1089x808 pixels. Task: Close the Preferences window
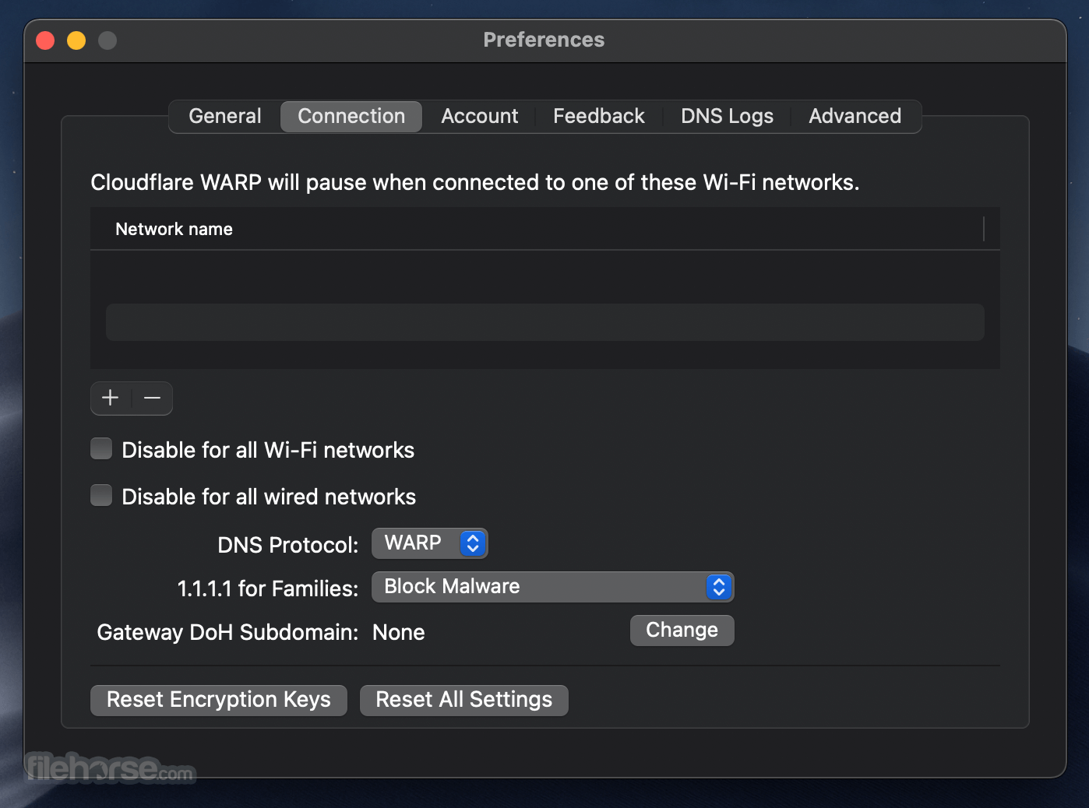pos(45,40)
